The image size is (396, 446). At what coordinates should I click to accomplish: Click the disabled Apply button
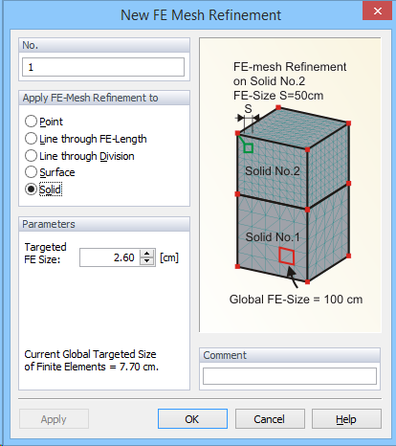pyautogui.click(x=54, y=419)
